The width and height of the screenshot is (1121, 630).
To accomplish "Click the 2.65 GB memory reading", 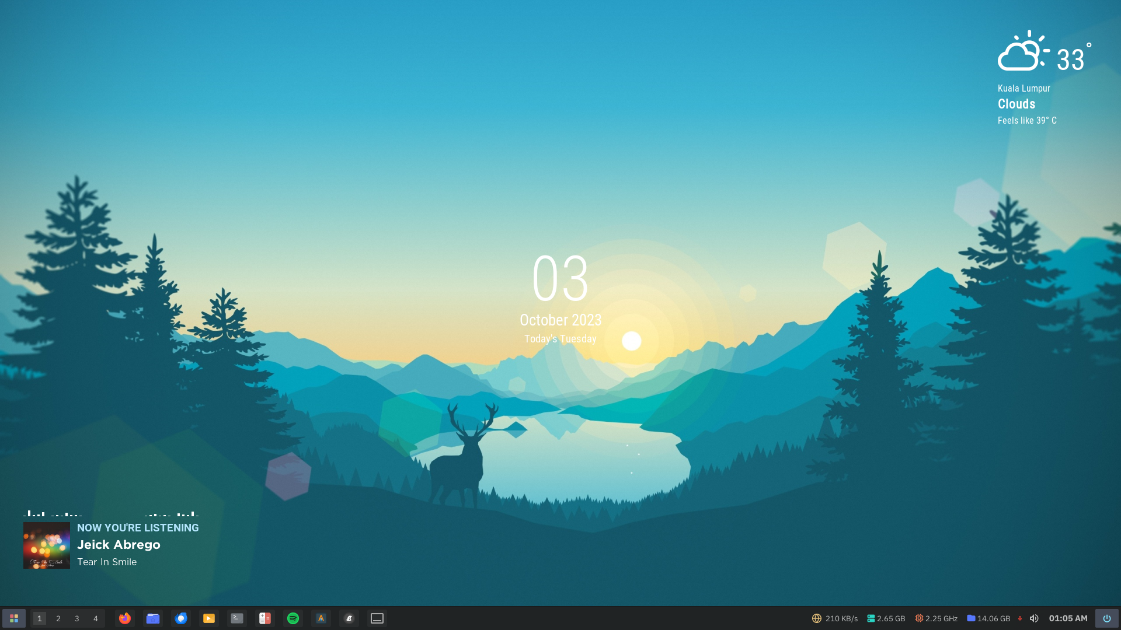I will 891,618.
